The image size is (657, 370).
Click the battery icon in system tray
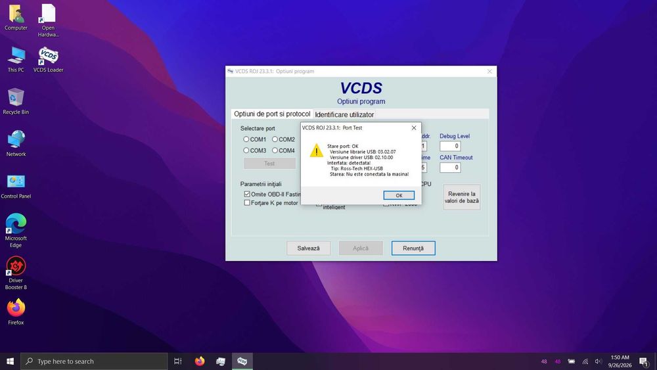click(571, 361)
